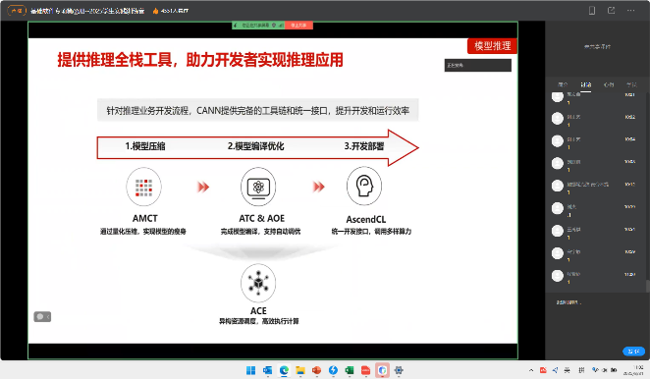Image resolution: width=650 pixels, height=379 pixels.
Task: Open the red app icon on the taskbar
Action: tap(365, 370)
